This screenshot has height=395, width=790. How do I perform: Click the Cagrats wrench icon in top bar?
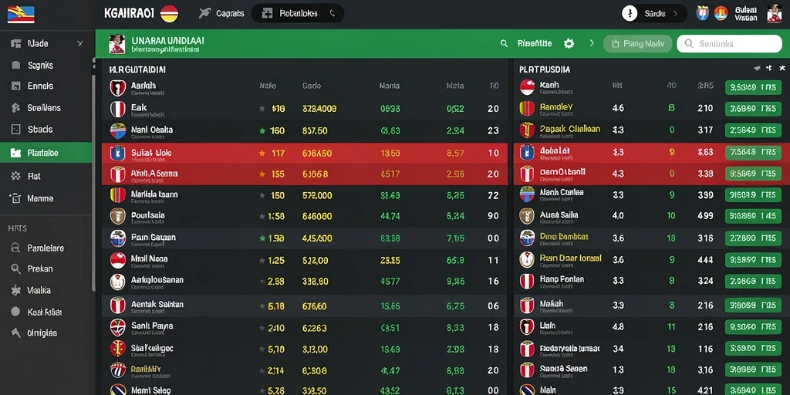pos(204,13)
